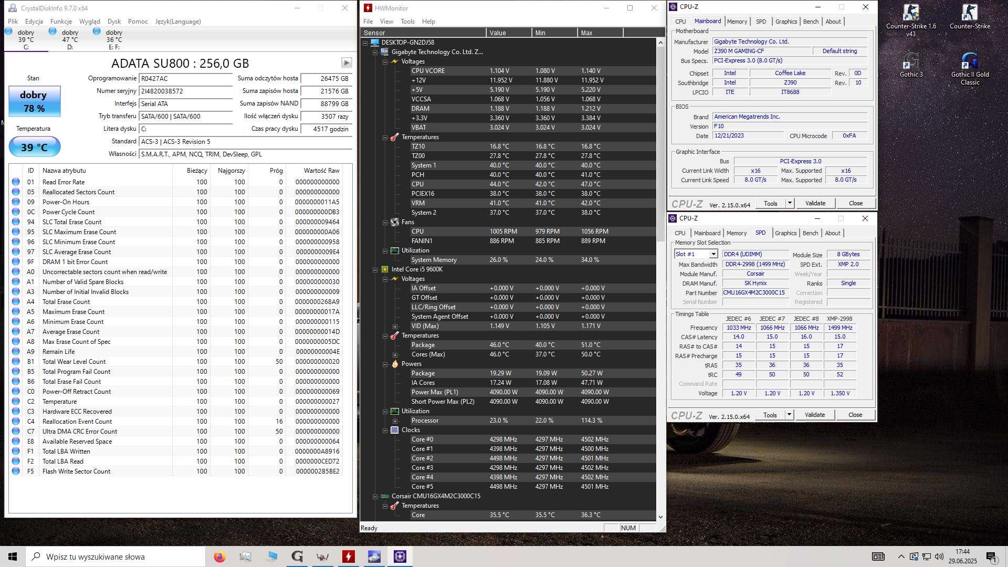Collapse Gigabyte Technology motherboard node
This screenshot has width=1008, height=567.
coord(375,52)
